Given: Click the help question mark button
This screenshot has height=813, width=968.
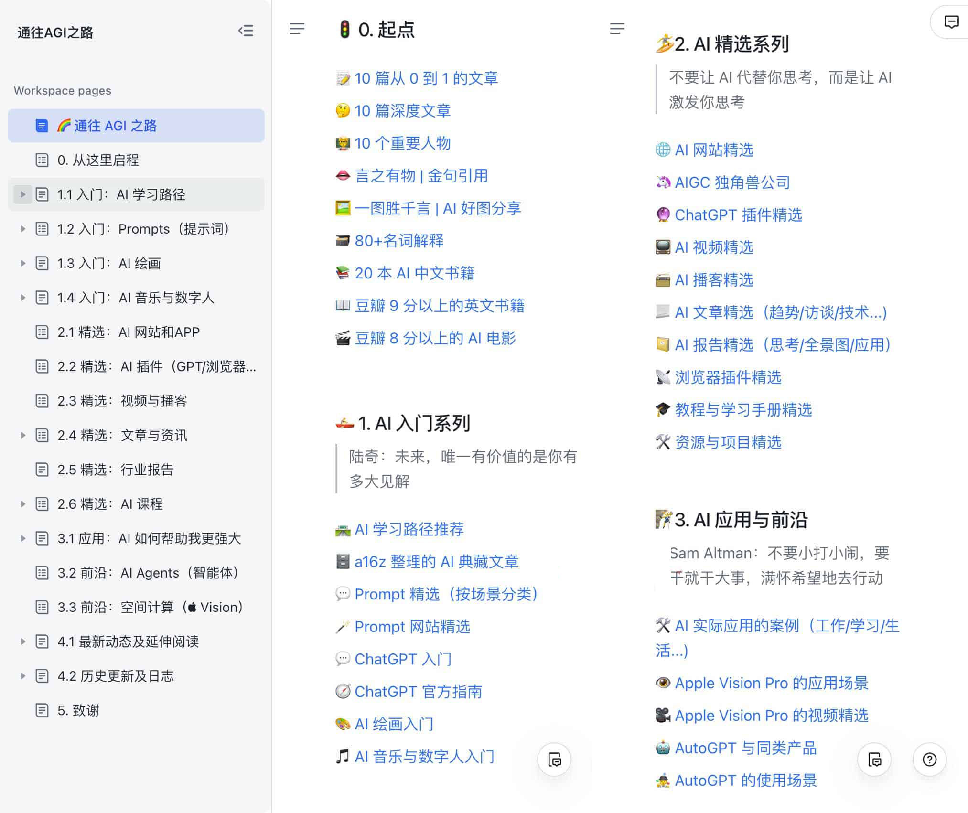Looking at the screenshot, I should click(x=929, y=760).
